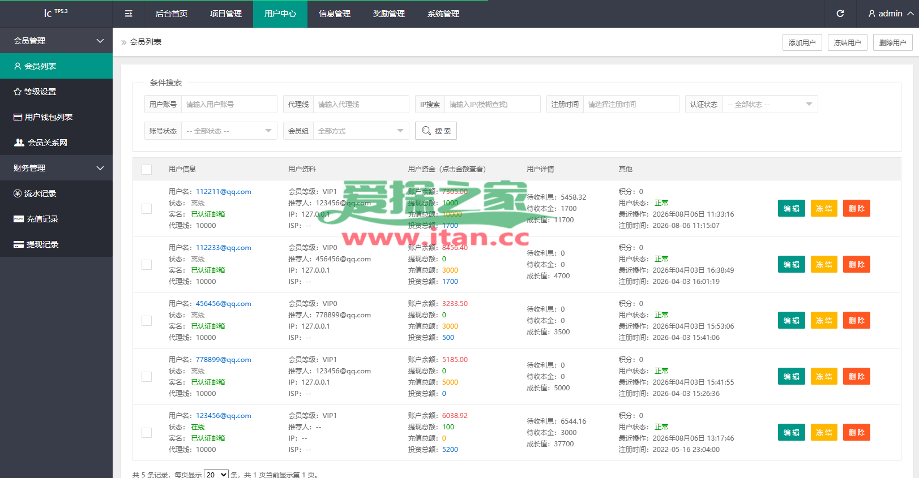Viewport: 919px width, 478px height.
Task: Open 等级设置 in sidebar
Action: 56,92
